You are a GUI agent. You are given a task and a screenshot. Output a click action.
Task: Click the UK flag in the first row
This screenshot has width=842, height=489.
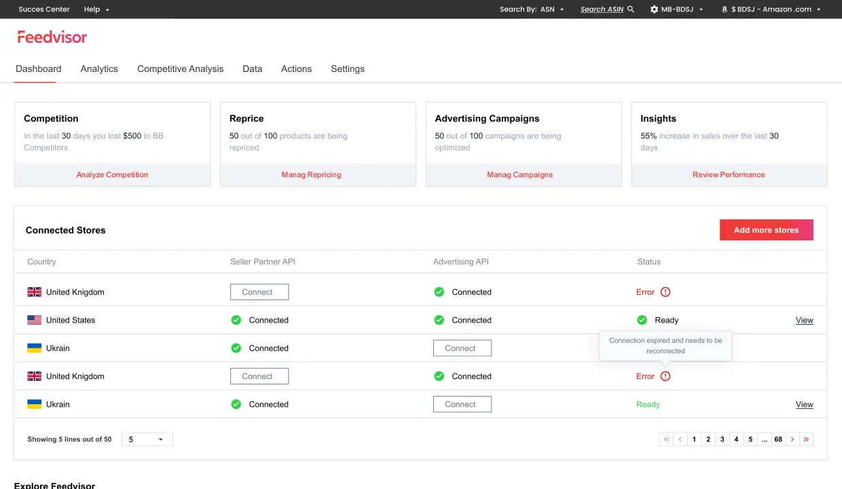click(34, 292)
